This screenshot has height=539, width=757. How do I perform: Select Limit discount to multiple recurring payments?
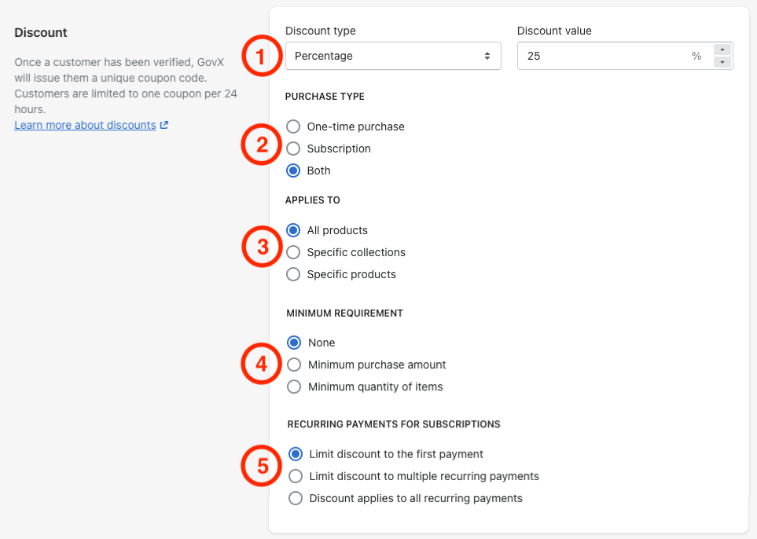click(x=296, y=476)
